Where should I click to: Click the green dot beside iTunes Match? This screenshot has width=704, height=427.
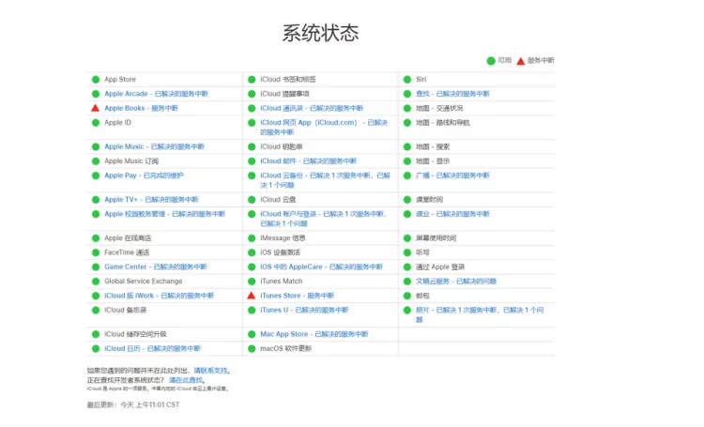point(252,282)
